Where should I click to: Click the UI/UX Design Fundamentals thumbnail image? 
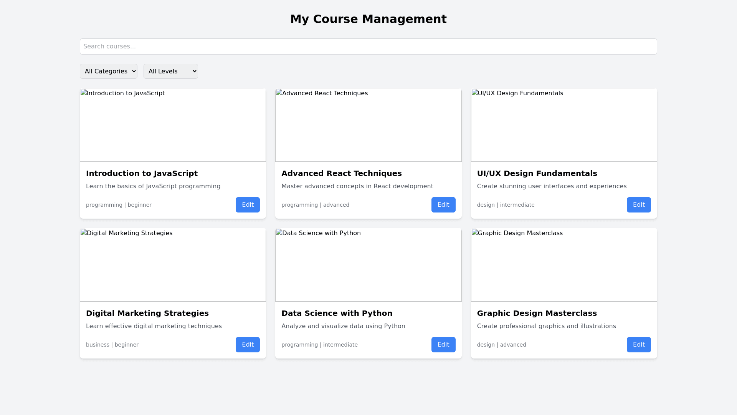[563, 125]
